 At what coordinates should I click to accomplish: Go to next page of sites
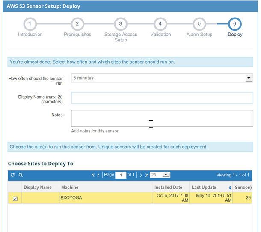[x=141, y=175]
